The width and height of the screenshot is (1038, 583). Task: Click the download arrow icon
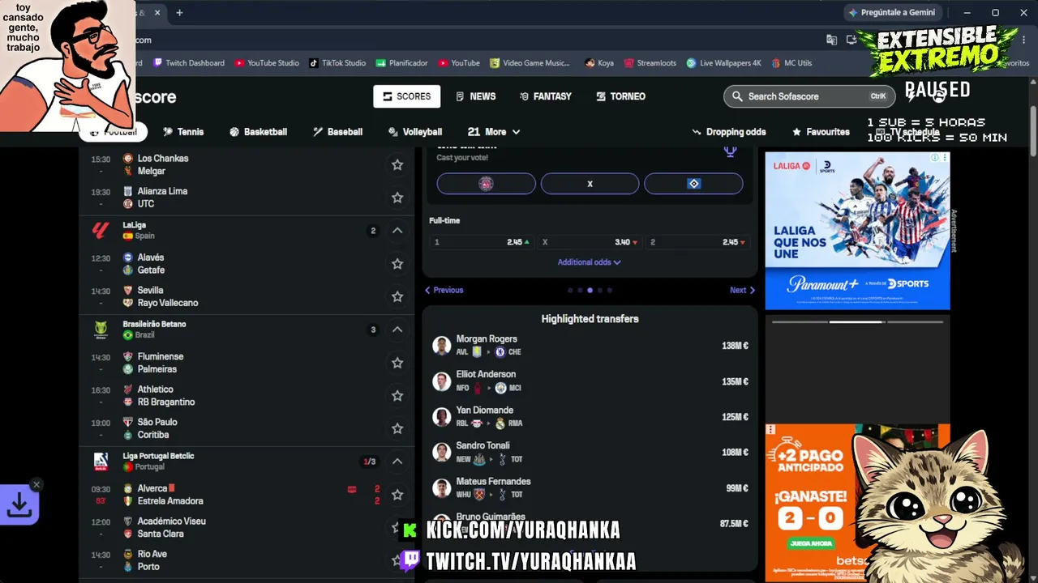click(x=19, y=505)
